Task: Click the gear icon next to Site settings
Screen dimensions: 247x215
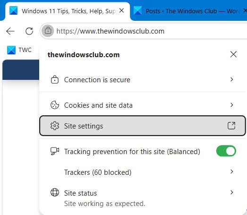Action: 55,126
